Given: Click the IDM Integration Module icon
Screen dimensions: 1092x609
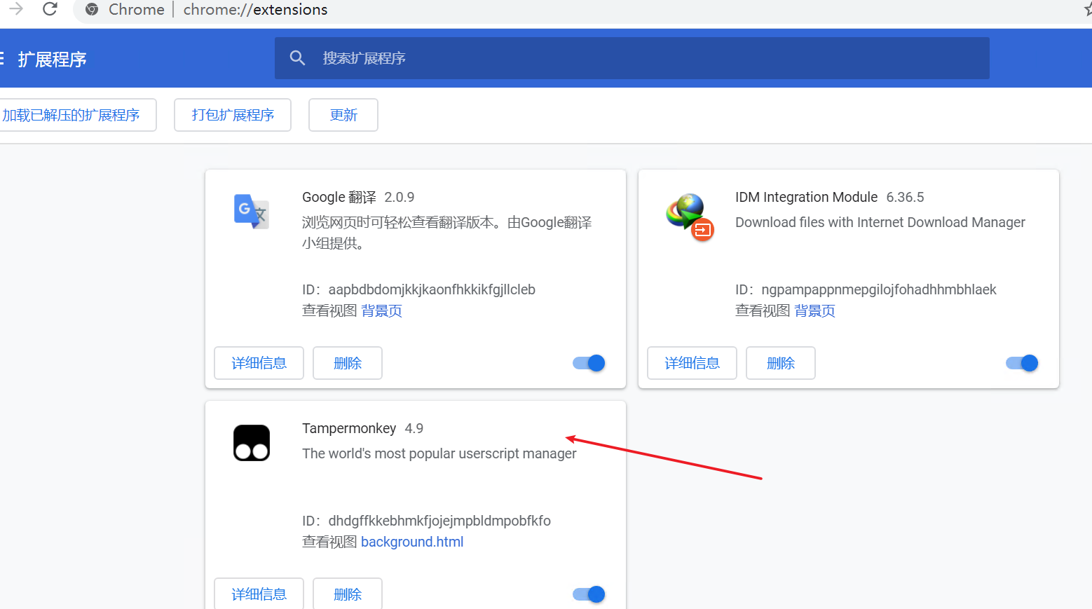Looking at the screenshot, I should pyautogui.click(x=690, y=217).
